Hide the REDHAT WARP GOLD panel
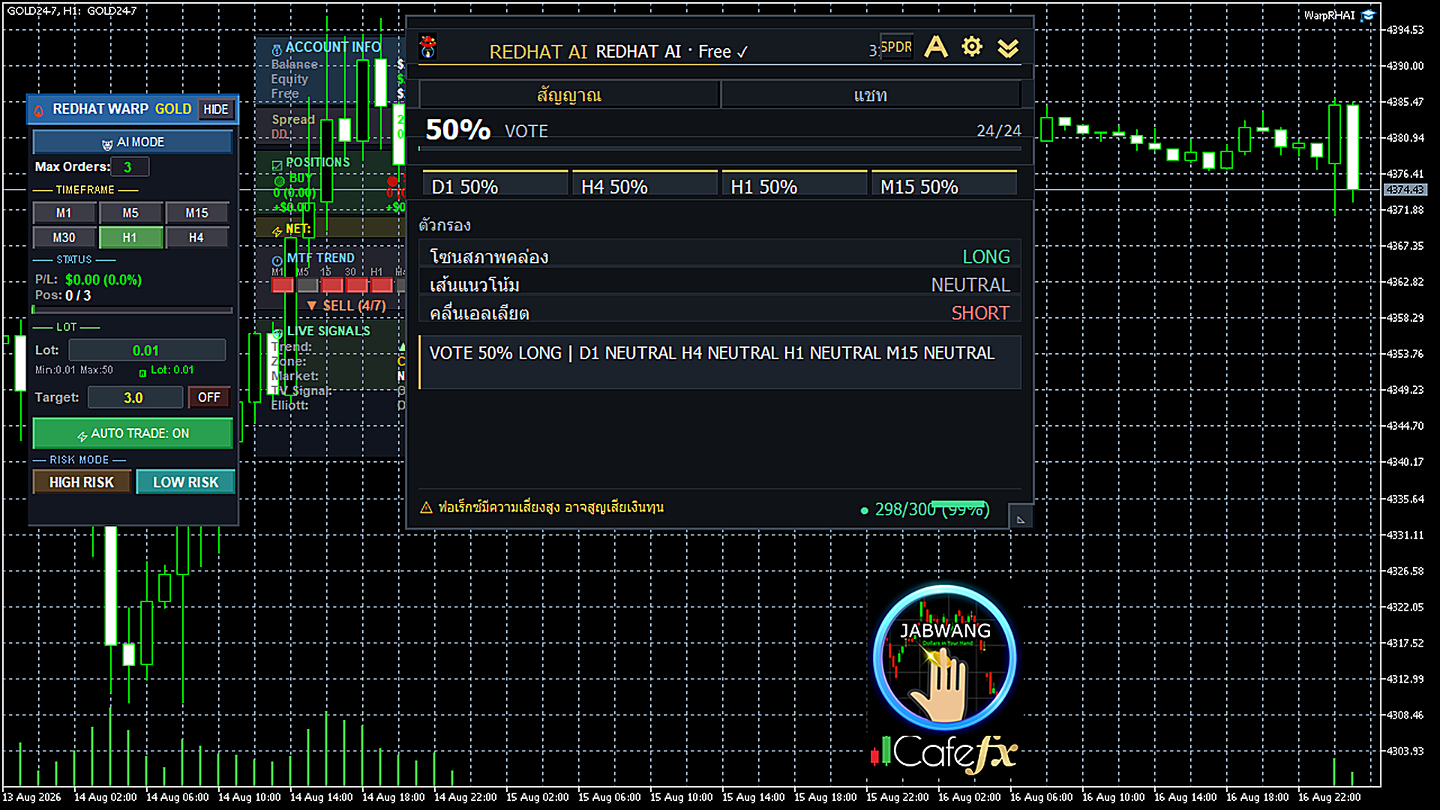 [216, 109]
